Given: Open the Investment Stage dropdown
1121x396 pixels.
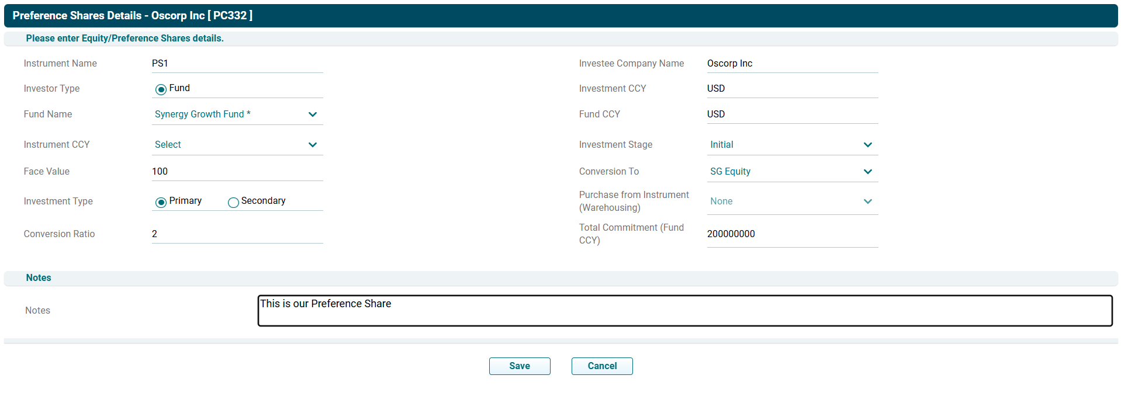Looking at the screenshot, I should (791, 145).
